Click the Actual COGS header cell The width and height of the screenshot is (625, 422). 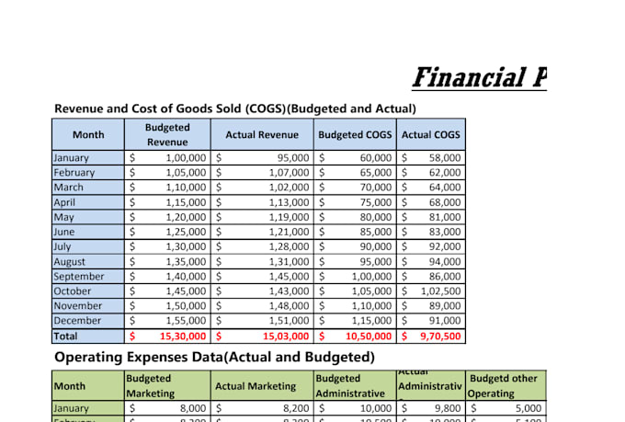point(431,134)
